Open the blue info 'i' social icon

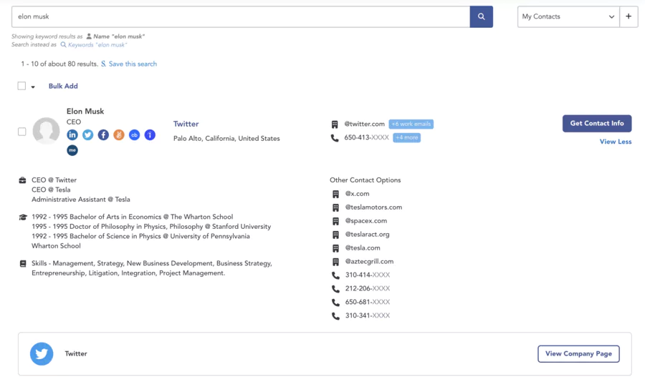[150, 134]
